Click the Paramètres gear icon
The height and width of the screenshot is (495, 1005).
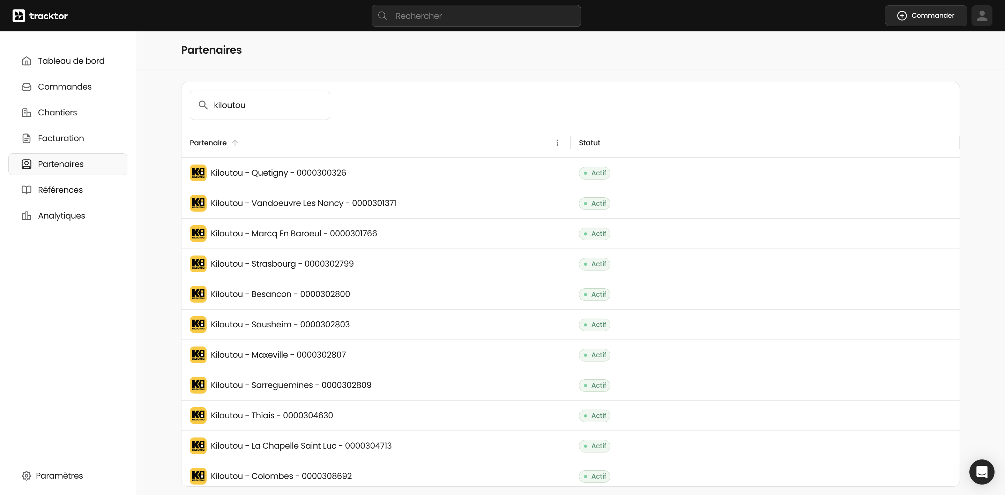[x=27, y=475]
